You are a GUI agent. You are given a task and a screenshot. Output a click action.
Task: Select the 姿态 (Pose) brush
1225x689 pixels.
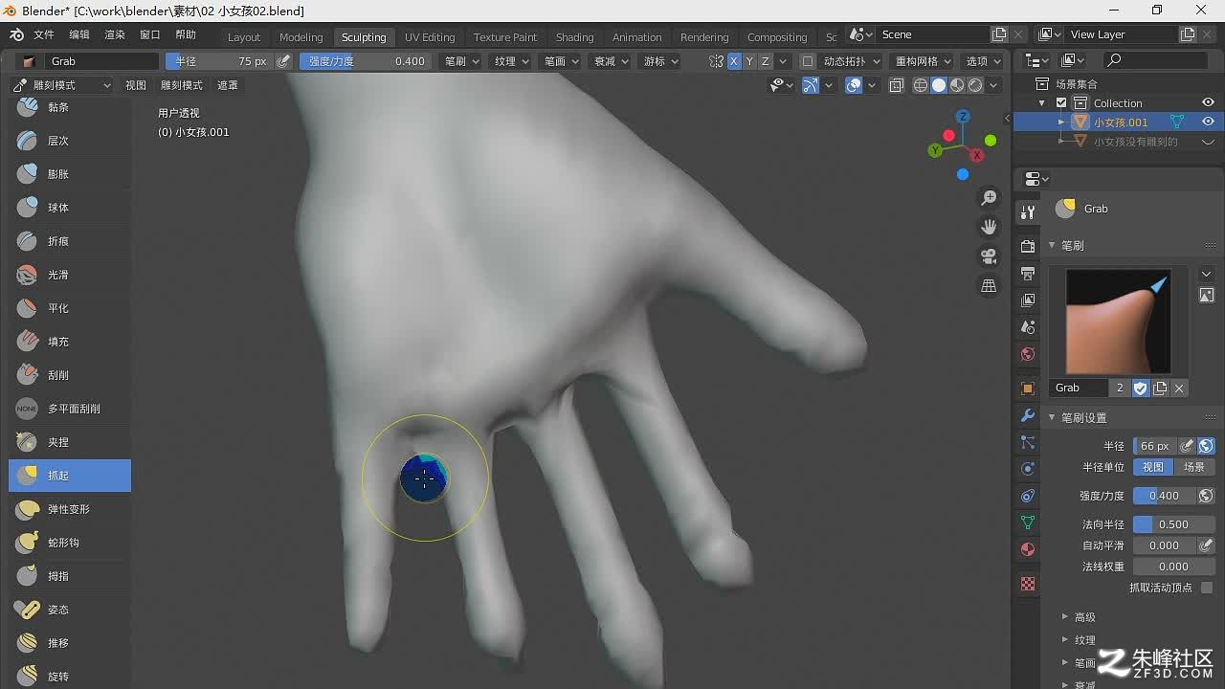tap(69, 610)
